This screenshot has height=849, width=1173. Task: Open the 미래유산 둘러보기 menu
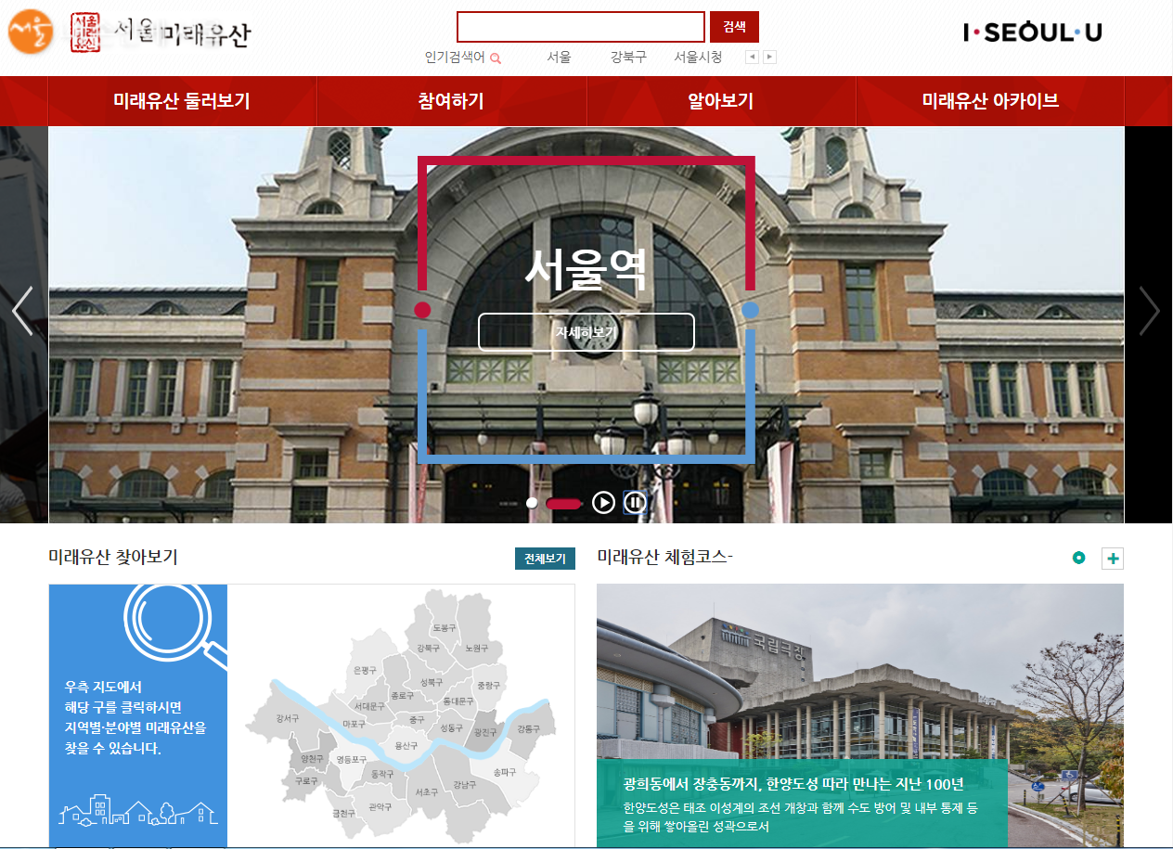182,101
